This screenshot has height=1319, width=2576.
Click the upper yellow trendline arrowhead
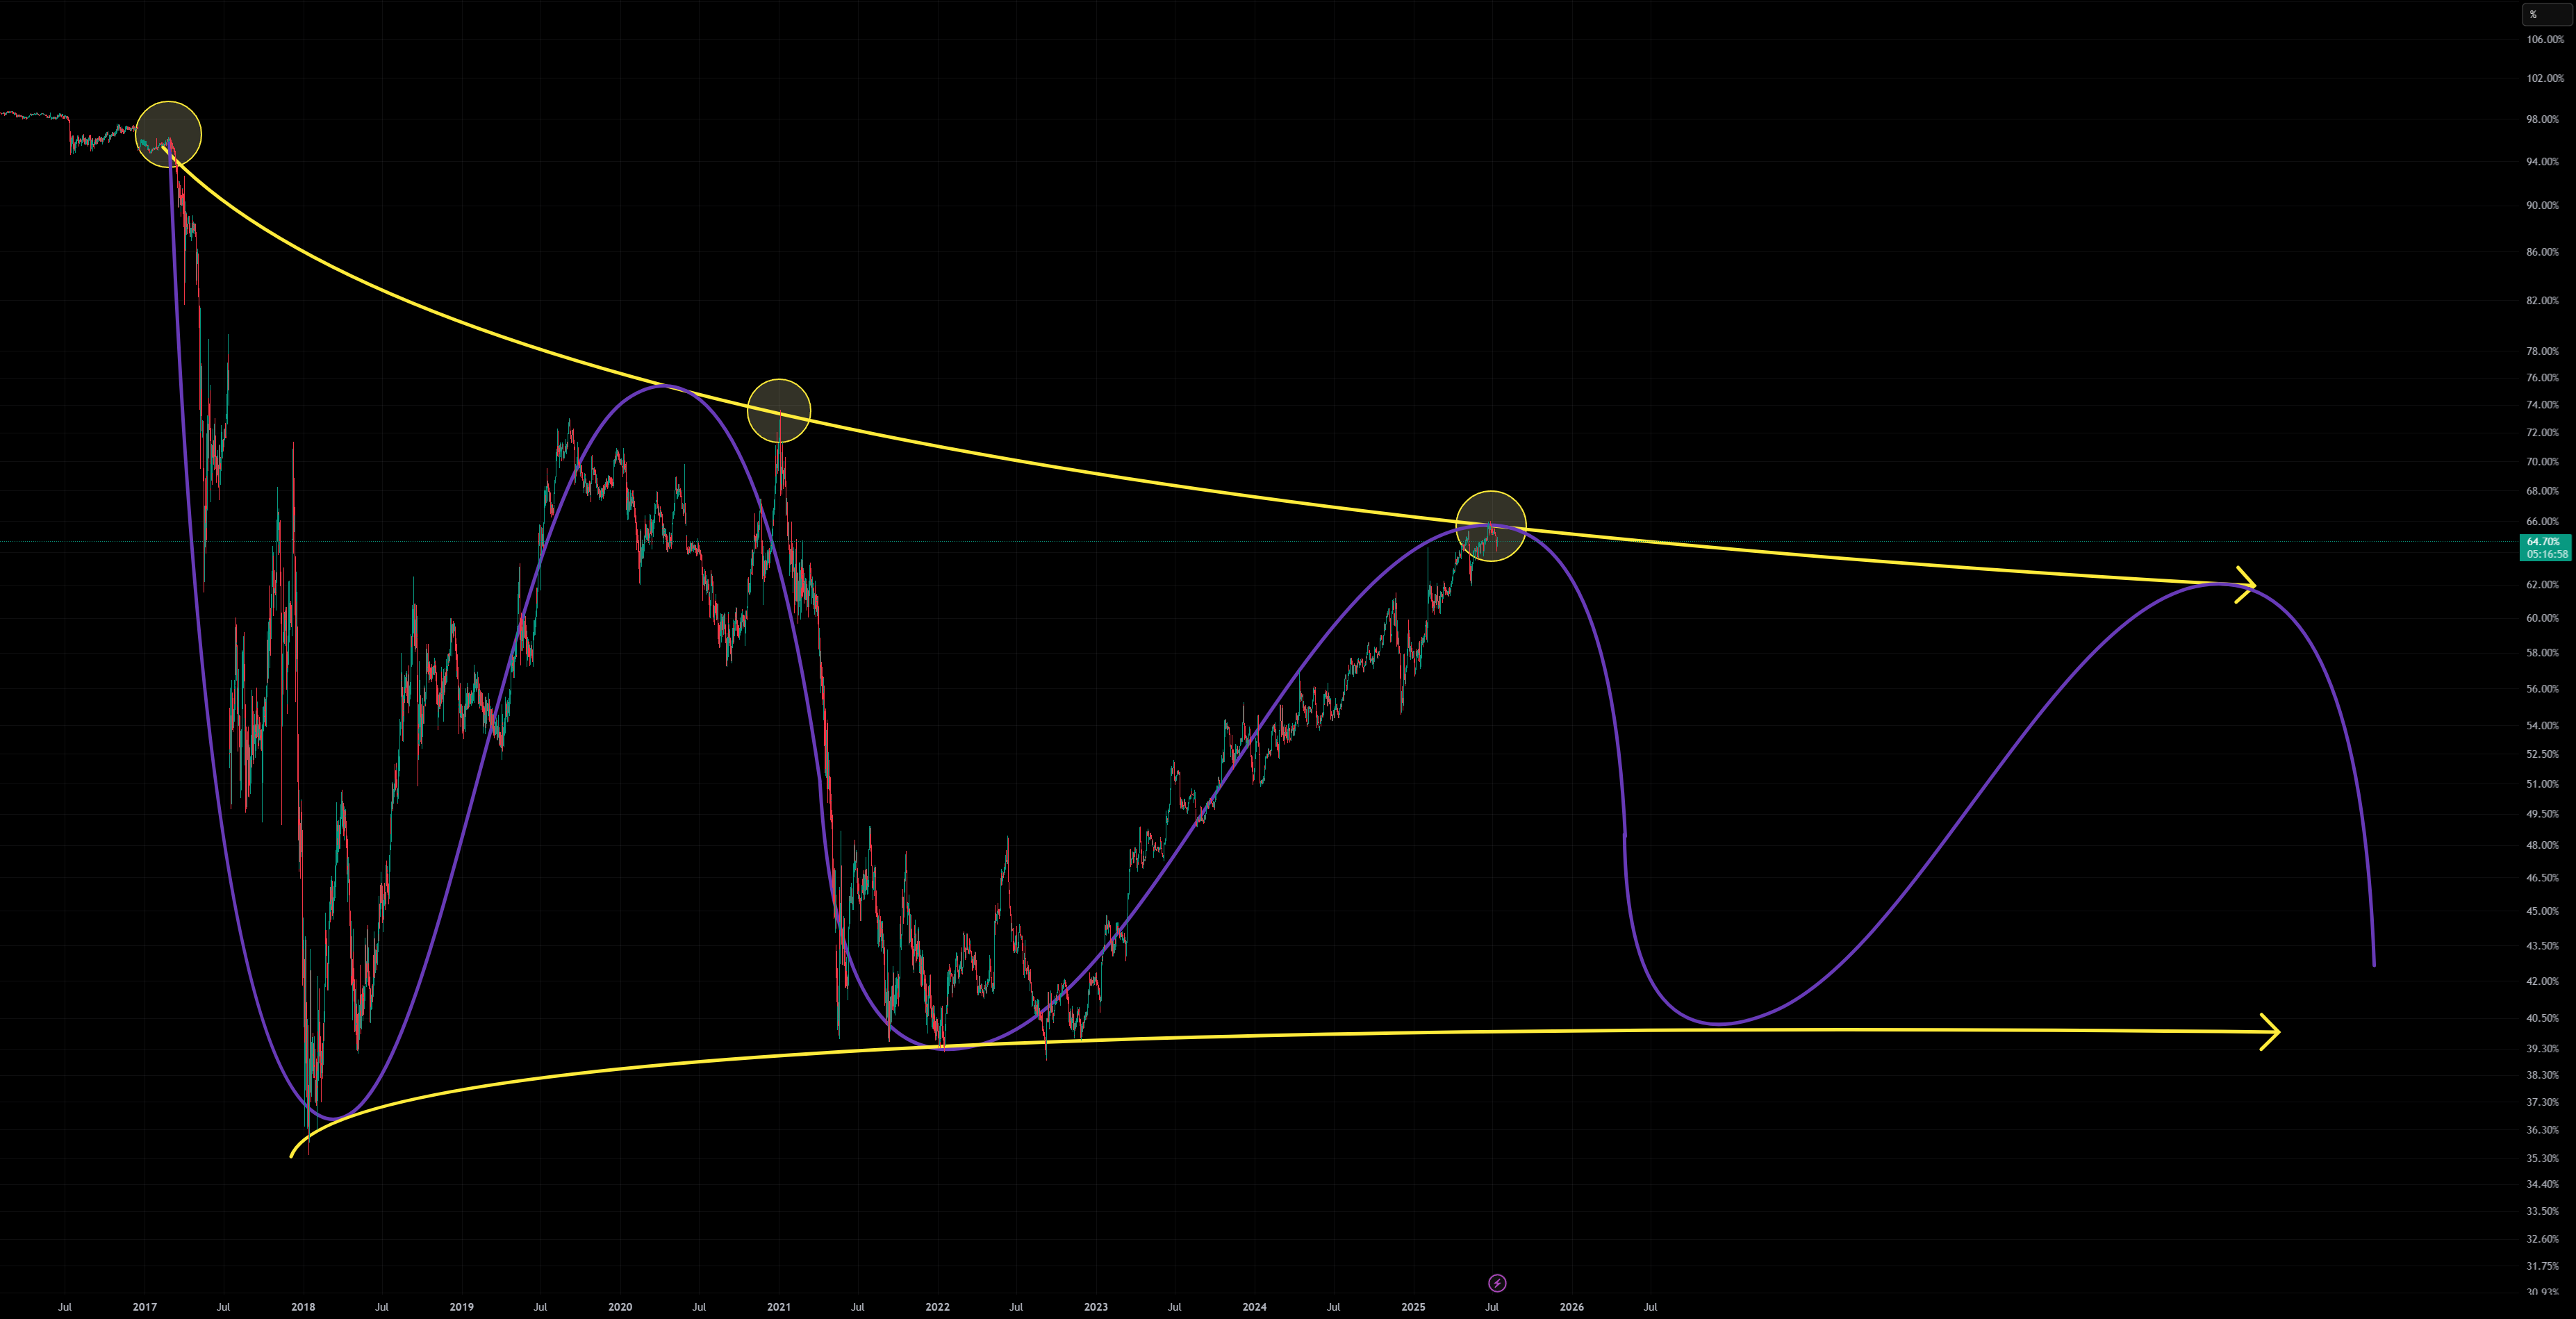click(x=2246, y=585)
